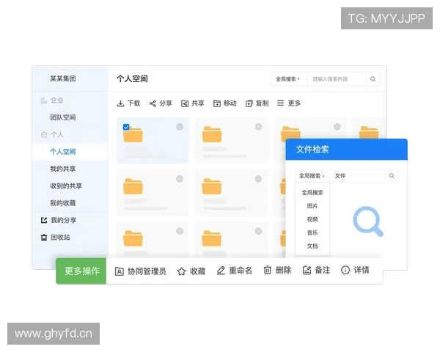Open 团队空间 in sidebar
Screen dimensions: 440x352
[x=63, y=117]
